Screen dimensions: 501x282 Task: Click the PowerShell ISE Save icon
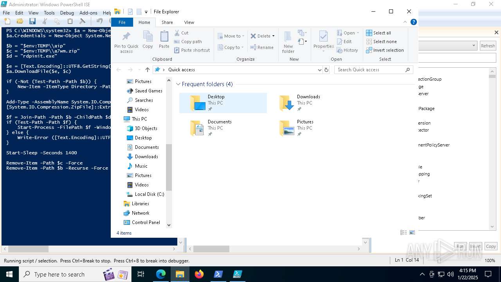tap(32, 21)
